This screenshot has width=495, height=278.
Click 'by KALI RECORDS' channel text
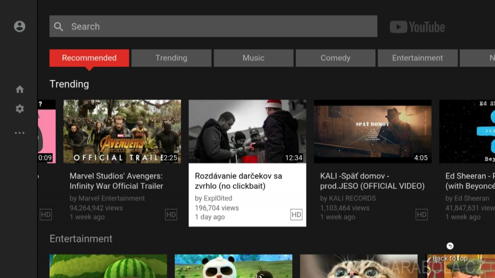[x=348, y=198]
